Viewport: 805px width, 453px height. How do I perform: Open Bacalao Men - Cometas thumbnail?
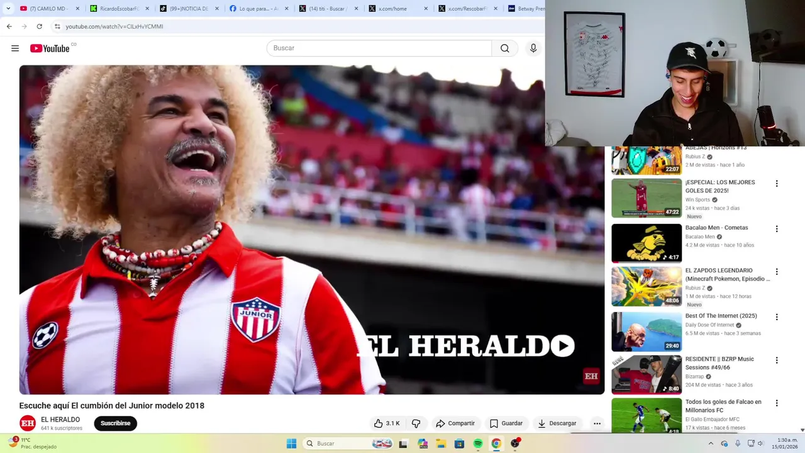coord(647,243)
